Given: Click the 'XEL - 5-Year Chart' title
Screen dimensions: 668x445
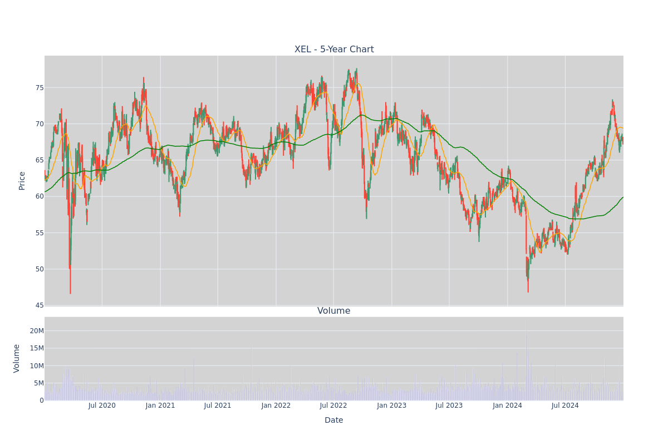Looking at the screenshot, I should (x=334, y=50).
